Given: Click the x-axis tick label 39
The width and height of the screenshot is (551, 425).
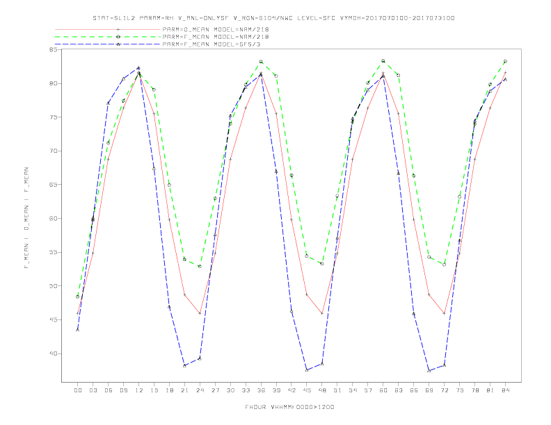Looking at the screenshot, I should [276, 390].
